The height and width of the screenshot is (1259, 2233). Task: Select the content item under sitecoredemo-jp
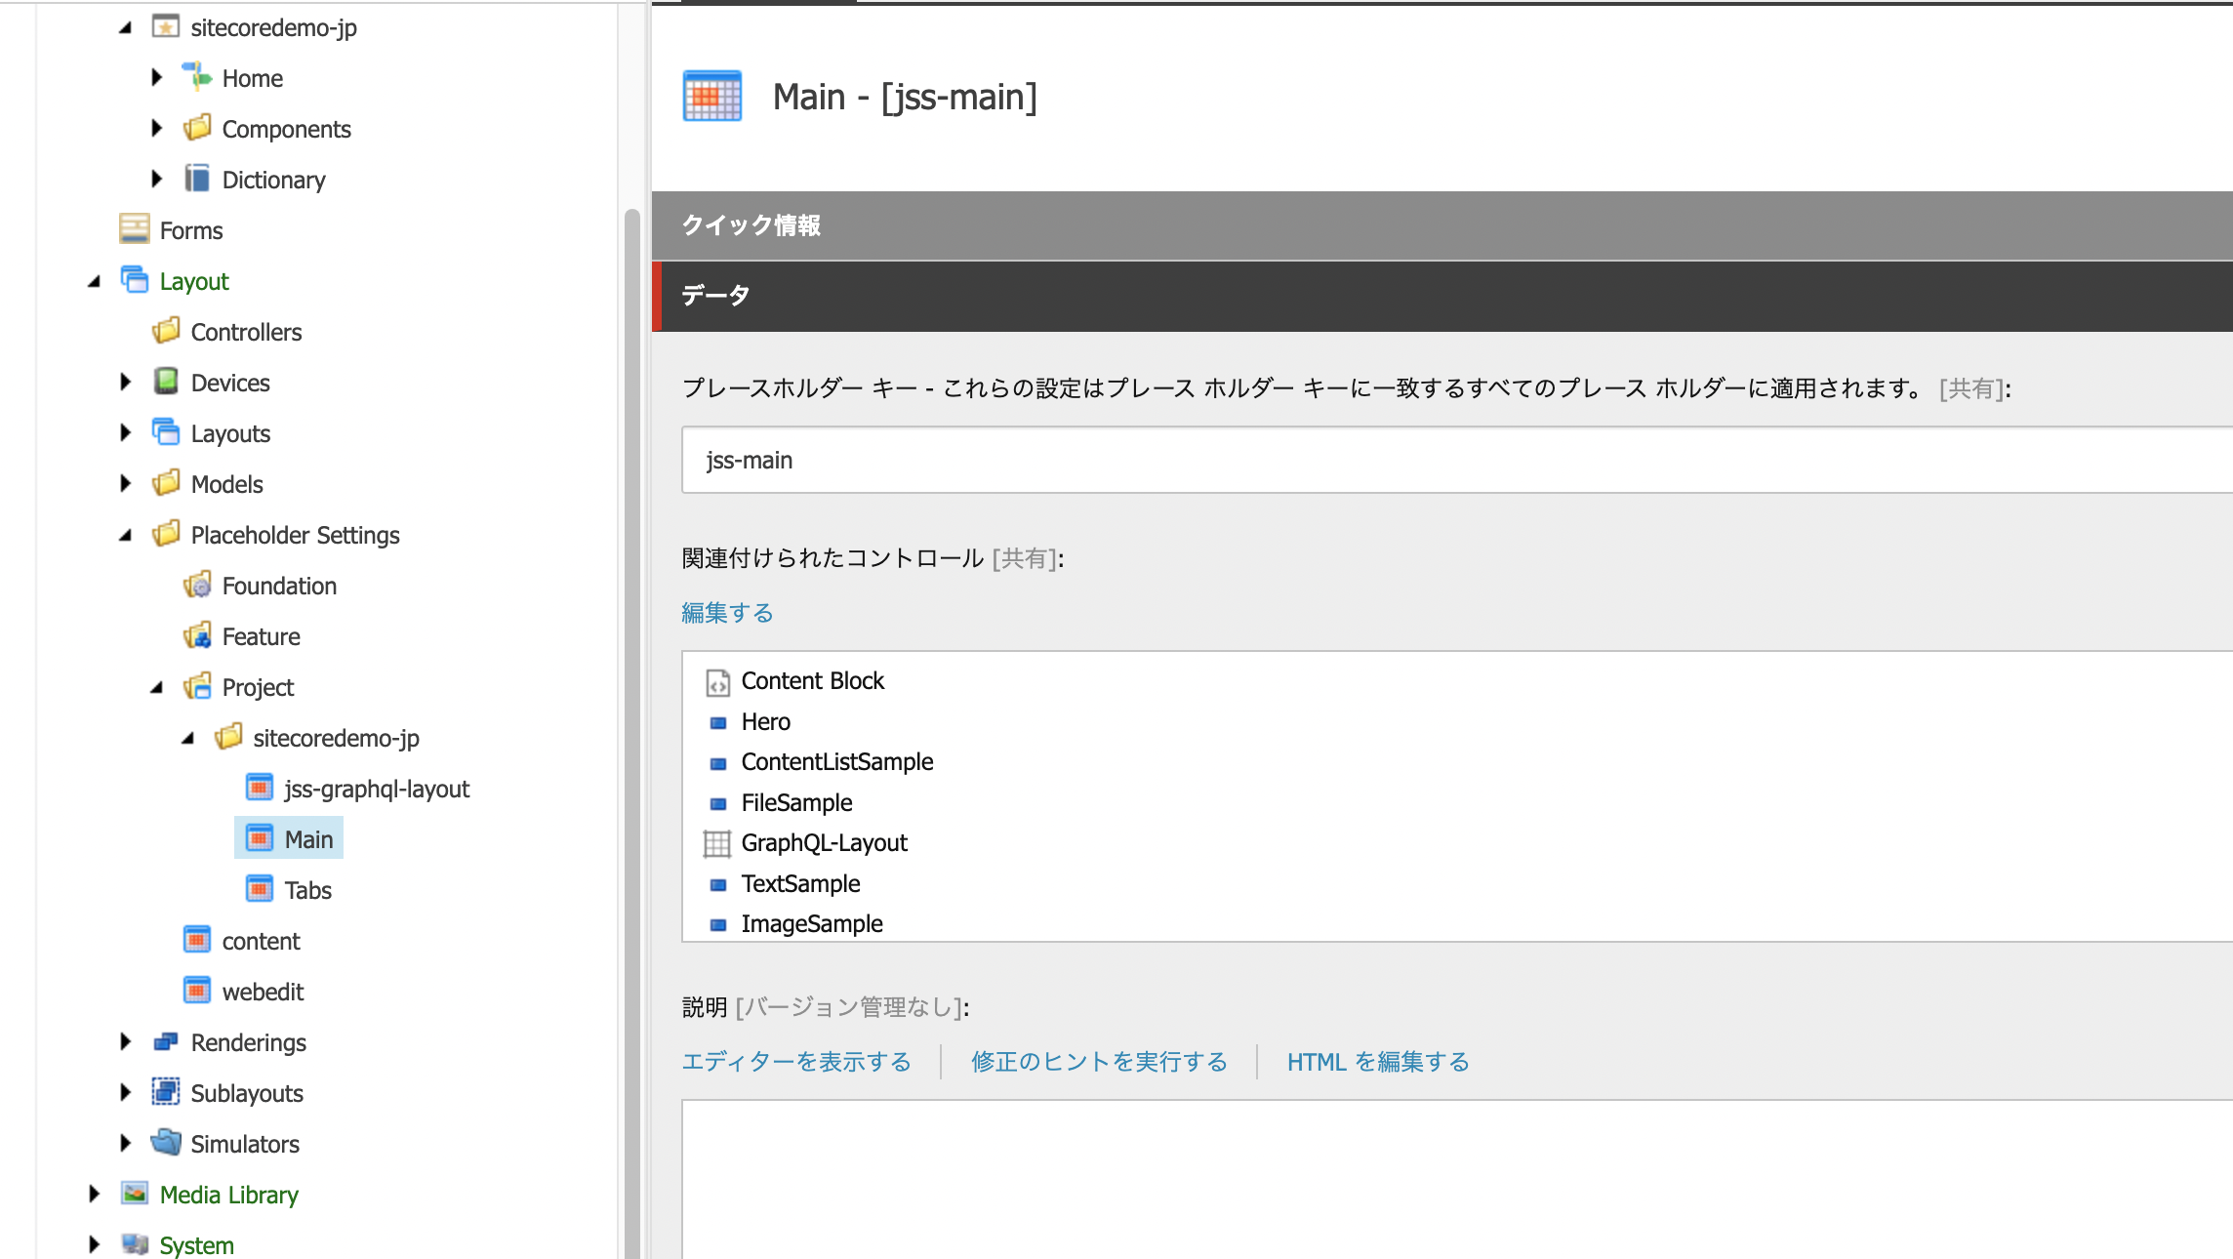pyautogui.click(x=261, y=940)
